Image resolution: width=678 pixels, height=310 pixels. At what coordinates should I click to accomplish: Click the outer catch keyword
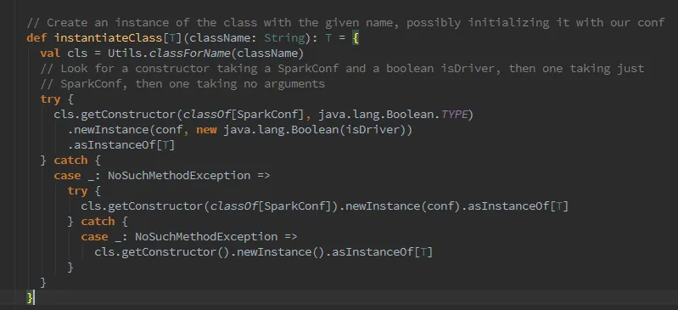pos(70,161)
